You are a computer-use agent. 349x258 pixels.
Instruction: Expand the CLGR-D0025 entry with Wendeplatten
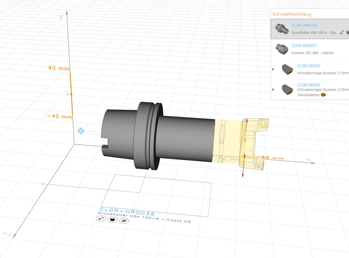click(273, 90)
